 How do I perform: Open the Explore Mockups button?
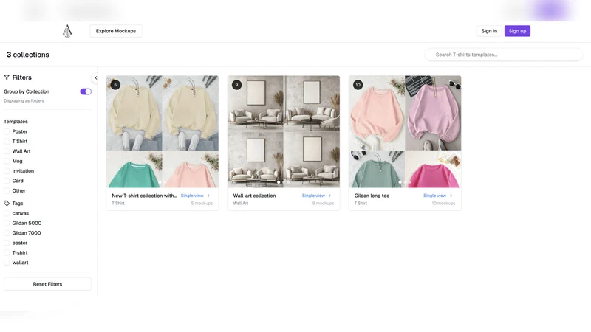116,31
